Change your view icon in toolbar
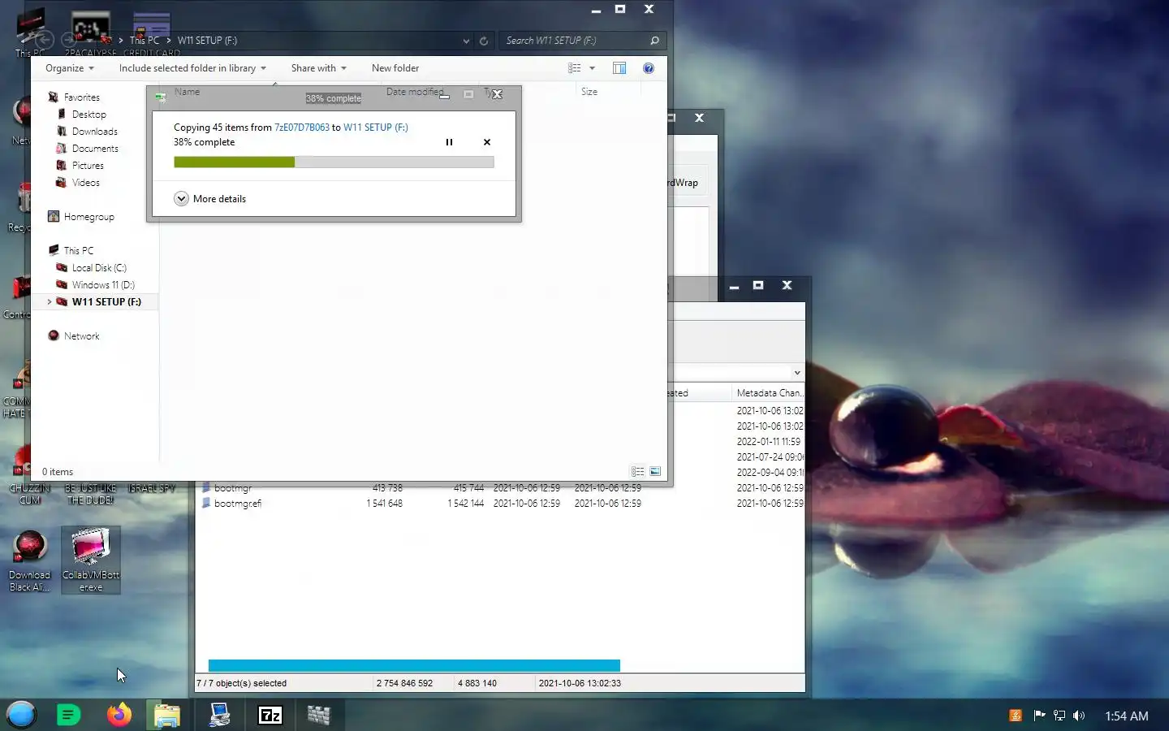1169x731 pixels. (575, 68)
